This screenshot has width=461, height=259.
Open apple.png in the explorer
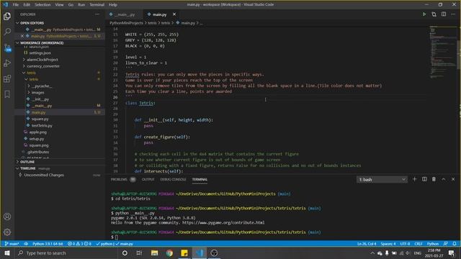pyautogui.click(x=37, y=132)
